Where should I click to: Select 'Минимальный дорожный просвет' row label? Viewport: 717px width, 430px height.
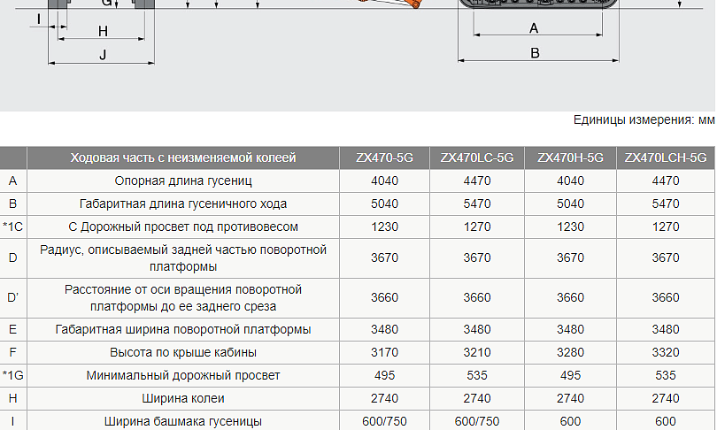pyautogui.click(x=183, y=375)
